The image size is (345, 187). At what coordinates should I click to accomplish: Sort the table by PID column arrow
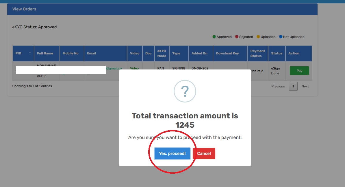coord(30,53)
